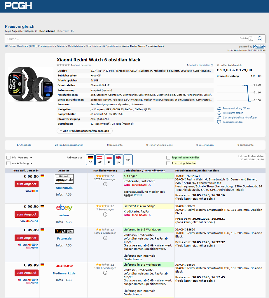Tick the lagernd beim Händler checkbox
The height and width of the screenshot is (298, 269).
[x=168, y=157]
